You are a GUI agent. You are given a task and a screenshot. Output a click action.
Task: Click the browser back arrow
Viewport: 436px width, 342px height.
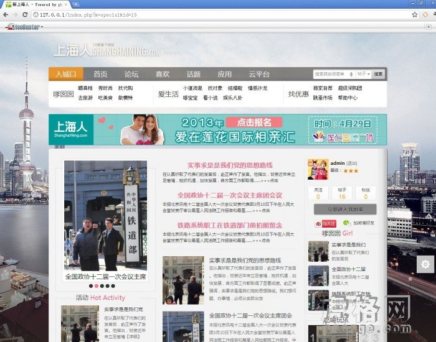6,14
